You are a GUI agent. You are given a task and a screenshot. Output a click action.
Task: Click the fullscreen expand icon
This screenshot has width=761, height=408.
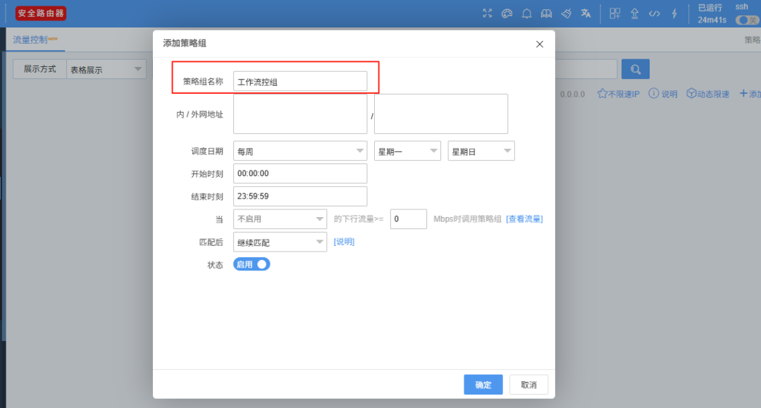[x=488, y=13]
